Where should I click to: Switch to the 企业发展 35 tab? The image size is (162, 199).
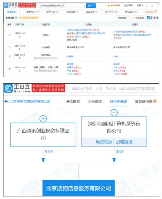coord(92,12)
